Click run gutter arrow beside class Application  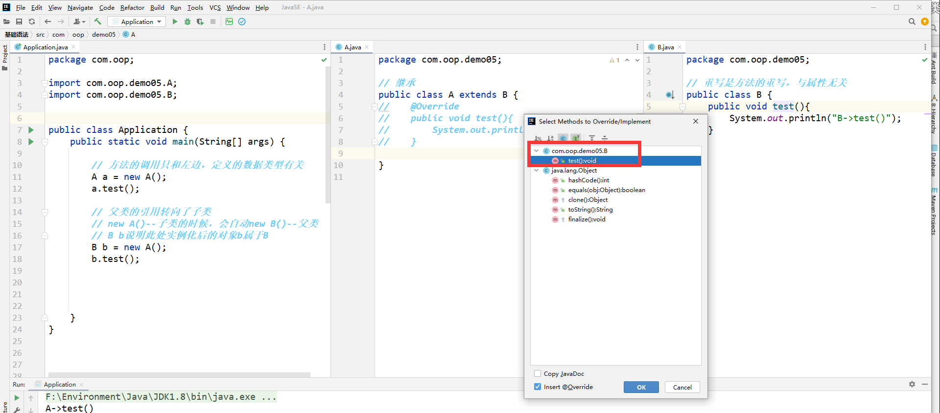[31, 130]
